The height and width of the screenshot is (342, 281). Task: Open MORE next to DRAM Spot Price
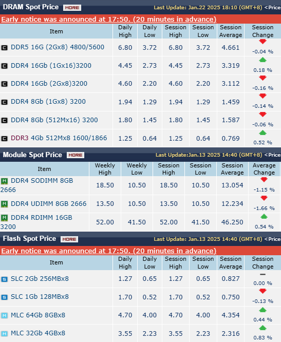click(72, 8)
